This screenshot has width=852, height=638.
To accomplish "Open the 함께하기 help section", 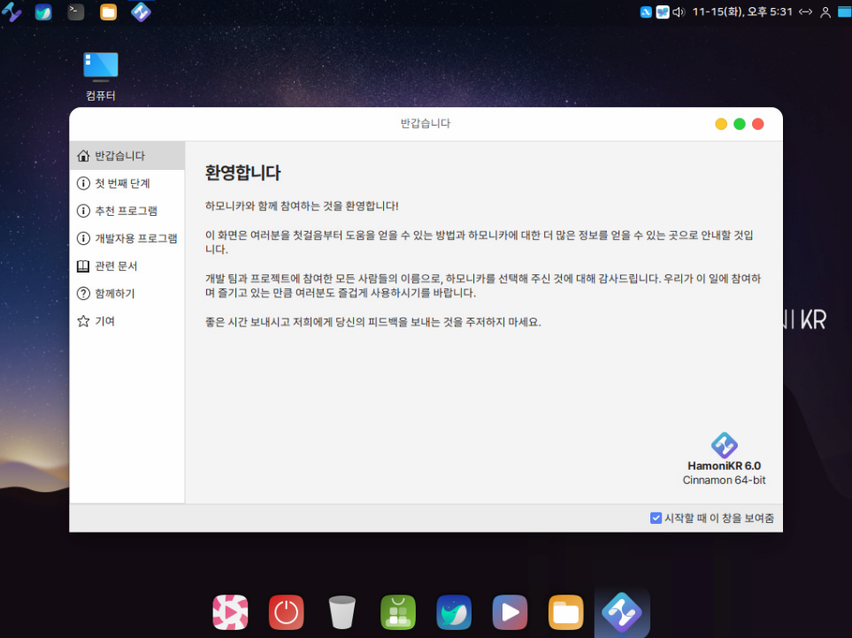I will [x=114, y=293].
